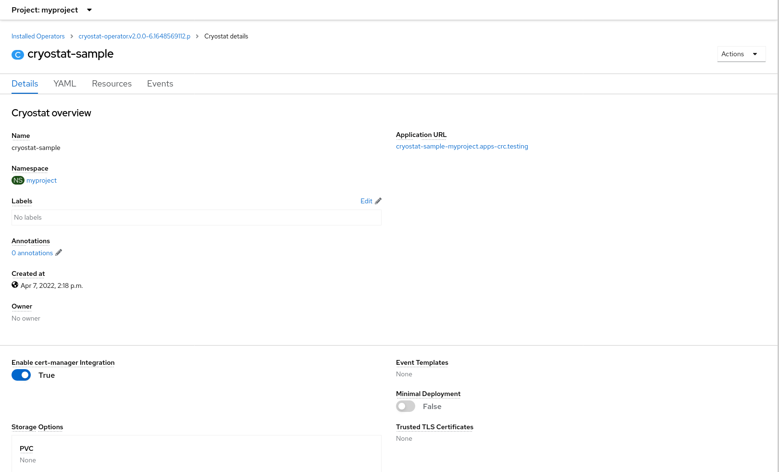Click the chevron after Installed Operators breadcrumb

(71, 36)
